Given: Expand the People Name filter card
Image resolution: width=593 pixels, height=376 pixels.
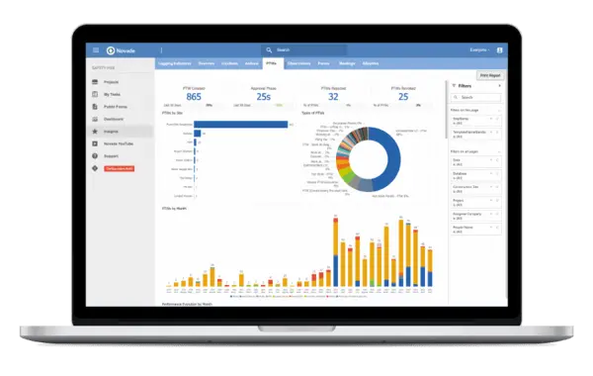Looking at the screenshot, I should pos(491,228).
